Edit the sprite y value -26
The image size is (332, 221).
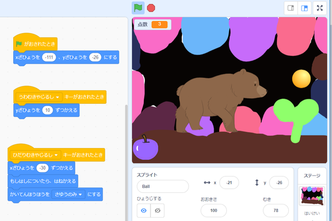279,182
